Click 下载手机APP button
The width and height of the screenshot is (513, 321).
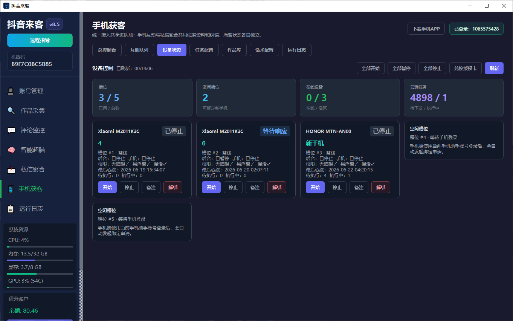[426, 29]
